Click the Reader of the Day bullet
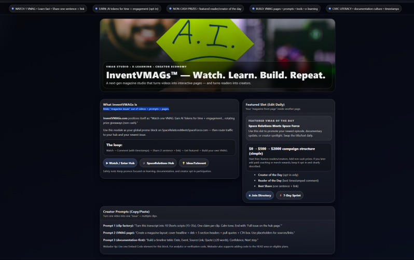This screenshot has height=260, width=414. (x=288, y=181)
